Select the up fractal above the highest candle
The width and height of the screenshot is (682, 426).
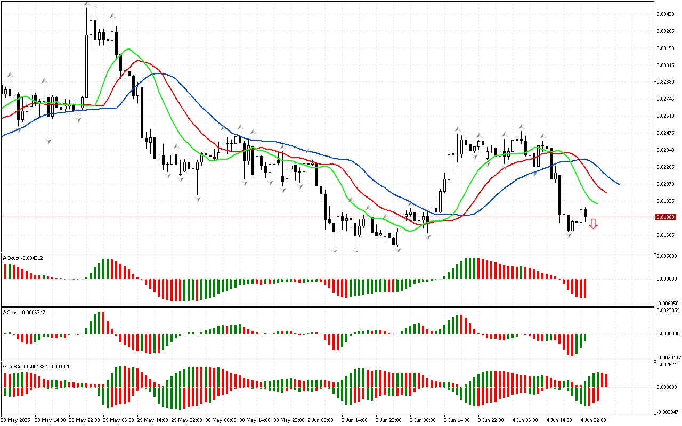click(86, 4)
